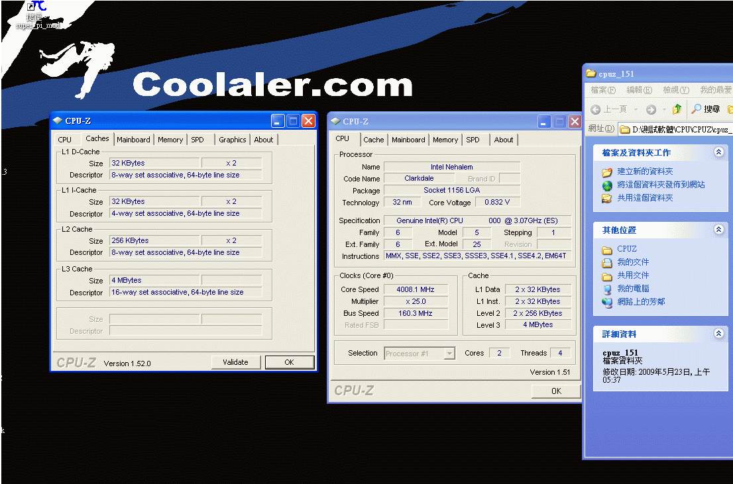Open the 編輯(E) menu in Explorer
This screenshot has width=733, height=484.
(639, 89)
